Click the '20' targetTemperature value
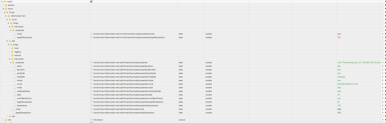The image size is (386, 123). [338, 102]
